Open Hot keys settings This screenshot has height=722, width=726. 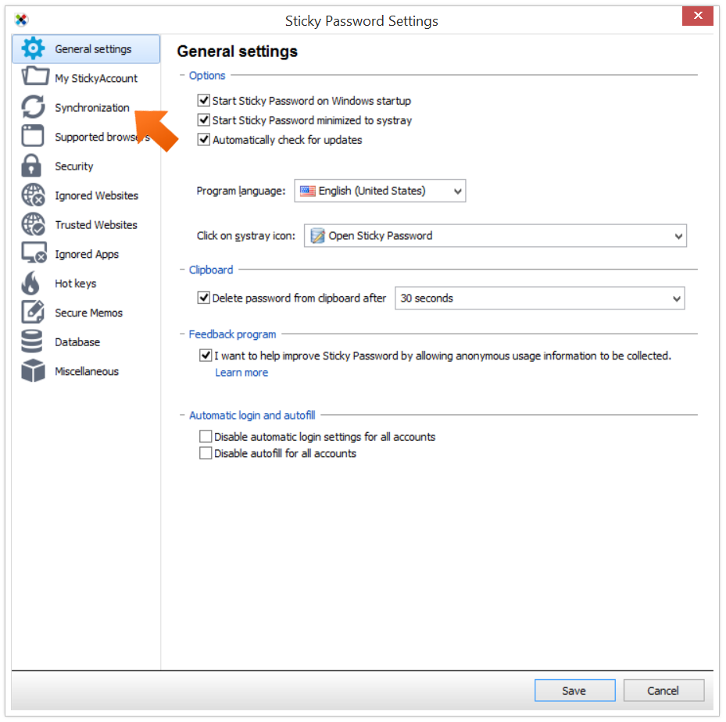[x=76, y=283]
